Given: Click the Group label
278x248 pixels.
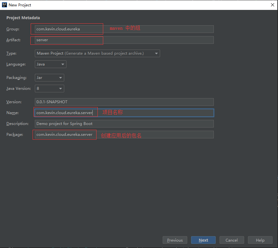Looking at the screenshot, I should [x=13, y=29].
